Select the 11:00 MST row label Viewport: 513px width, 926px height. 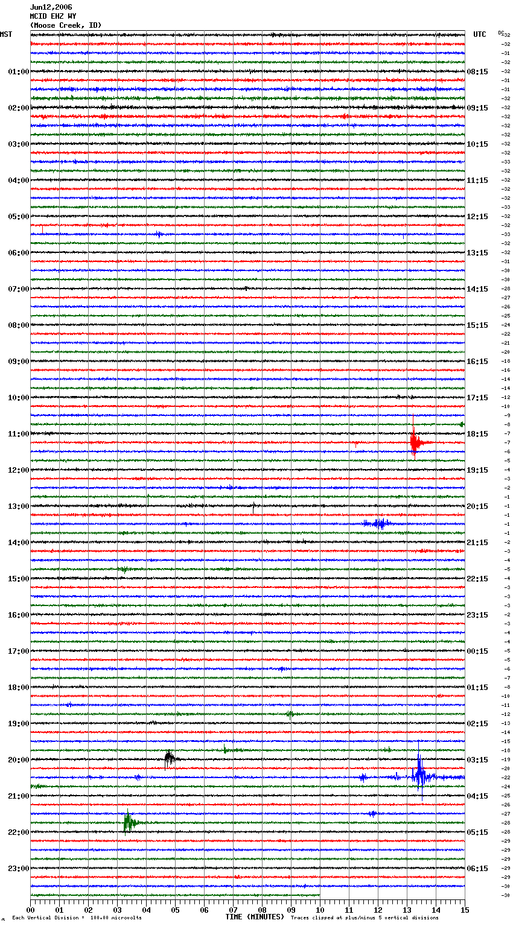pyautogui.click(x=19, y=434)
